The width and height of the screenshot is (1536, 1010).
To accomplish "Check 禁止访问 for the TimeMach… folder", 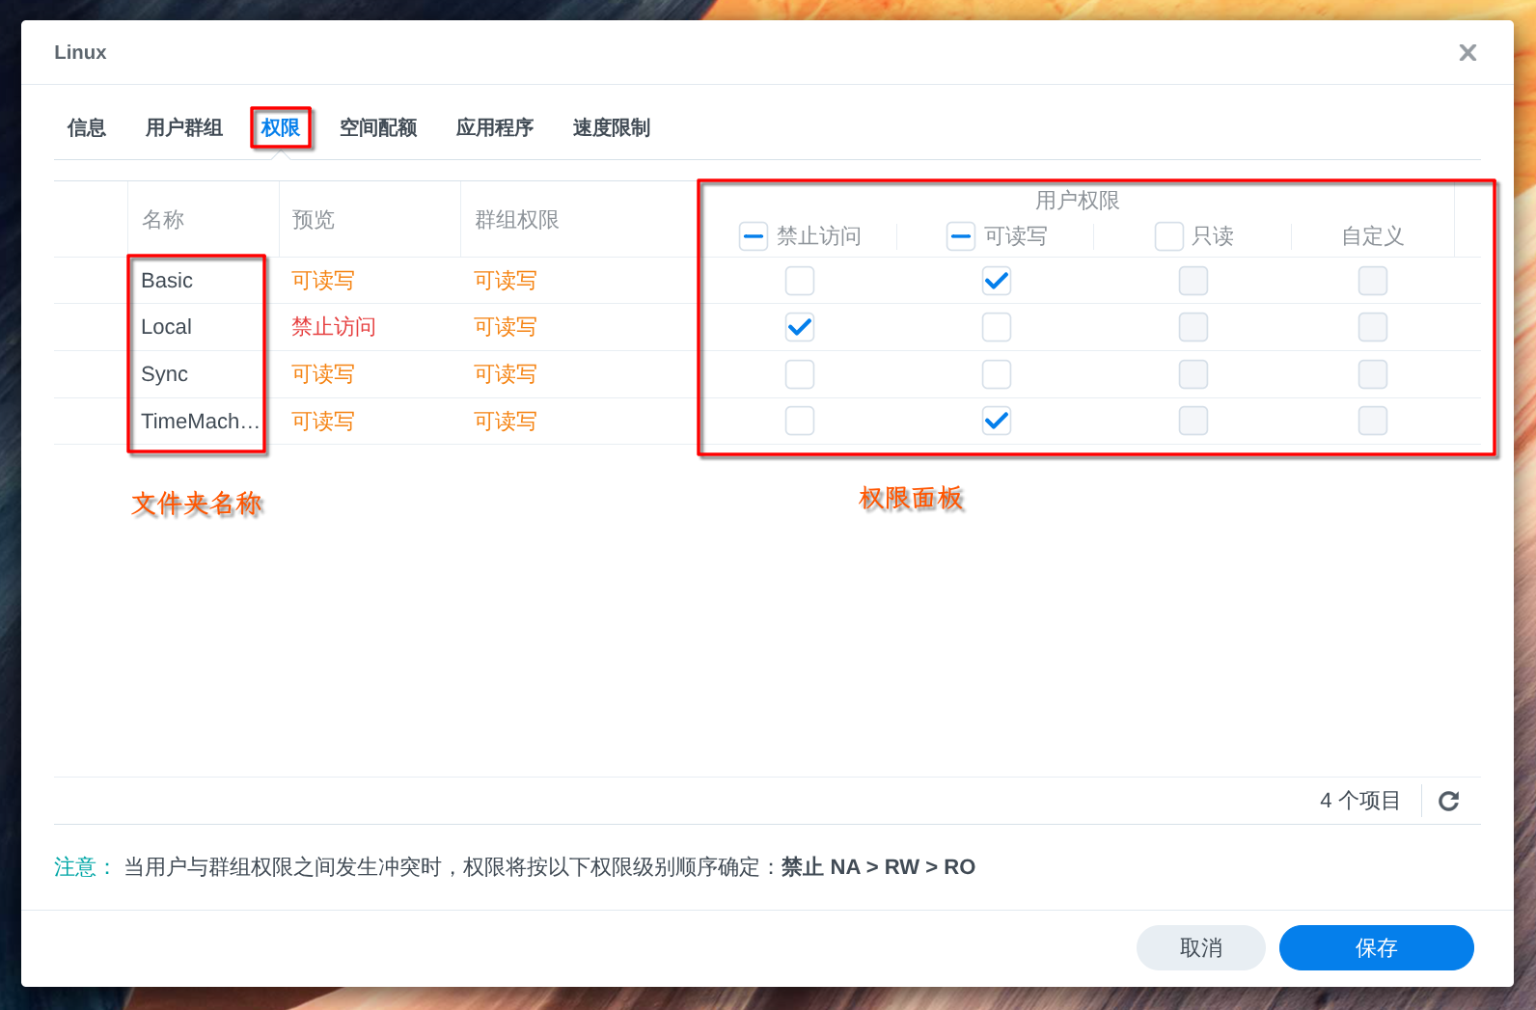I will 800,421.
